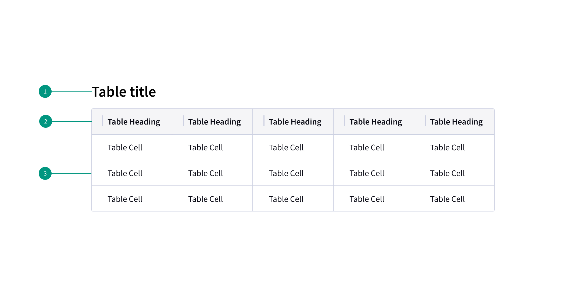
Task: Click the fifth column Table Heading
Action: (456, 122)
